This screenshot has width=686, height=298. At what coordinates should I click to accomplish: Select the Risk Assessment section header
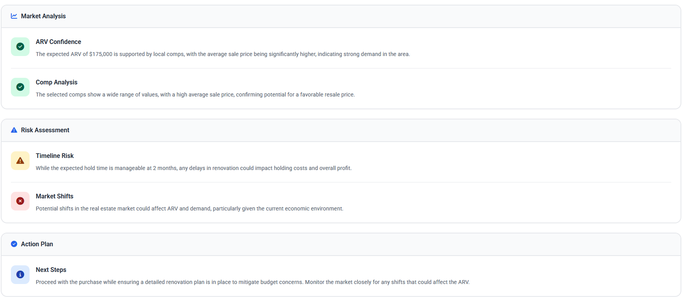(x=45, y=130)
